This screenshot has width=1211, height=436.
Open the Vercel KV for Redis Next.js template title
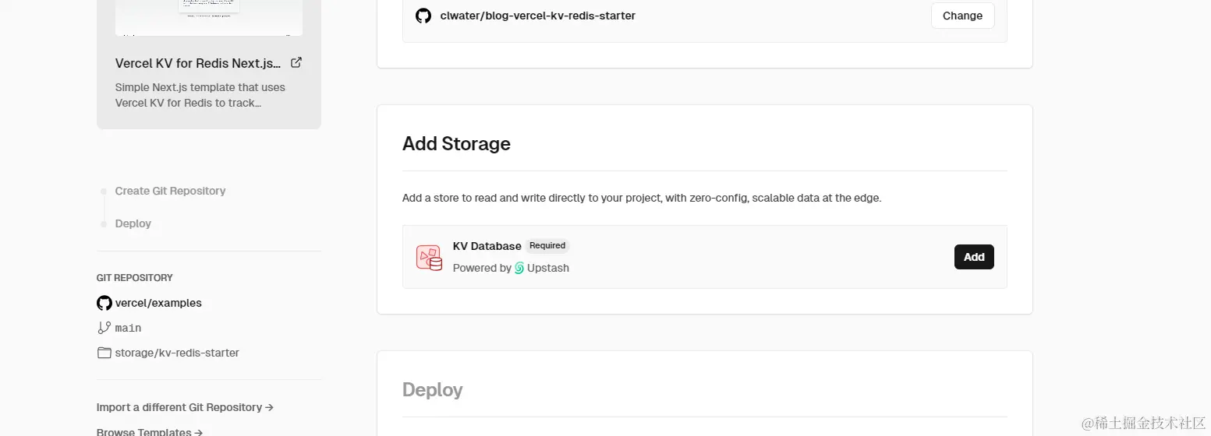click(x=198, y=63)
